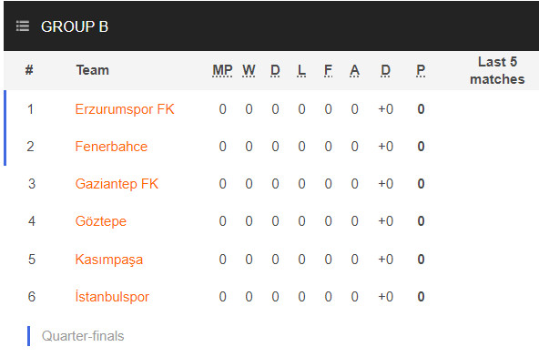539x357 pixels.
Task: Click the Quarter-finals legend label
Action: coord(83,336)
